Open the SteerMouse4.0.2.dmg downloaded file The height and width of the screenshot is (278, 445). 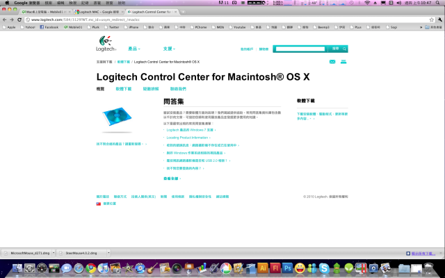(x=81, y=253)
